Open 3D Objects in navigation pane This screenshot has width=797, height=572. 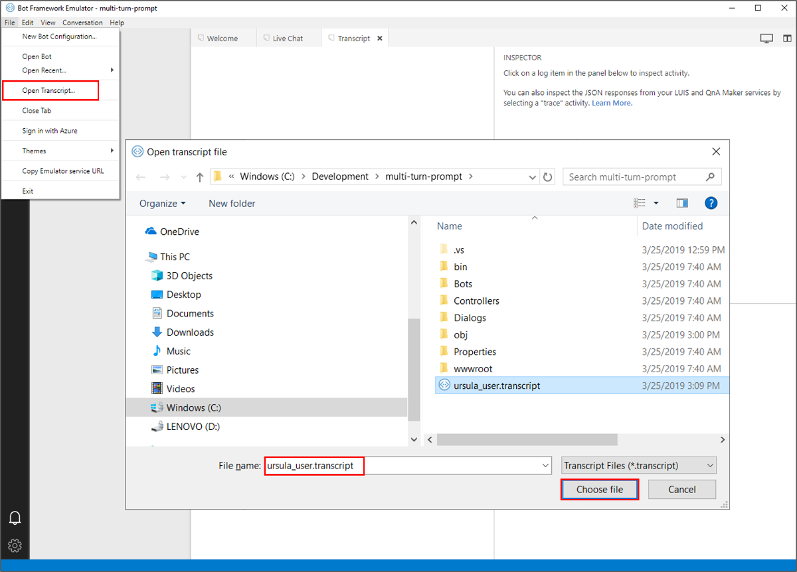[x=182, y=275]
